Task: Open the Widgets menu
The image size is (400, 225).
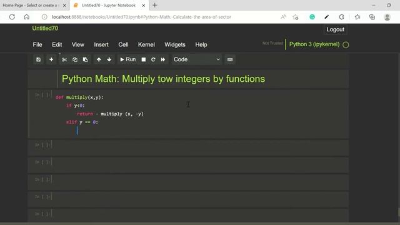Action: tap(175, 44)
